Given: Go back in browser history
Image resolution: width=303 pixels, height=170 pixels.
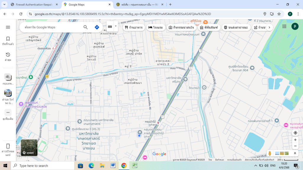Looking at the screenshot, I should [5, 14].
